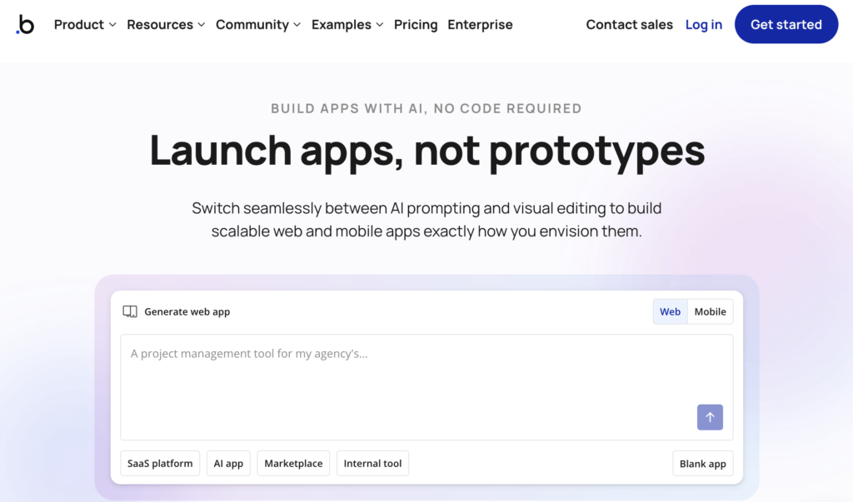853x502 pixels.
Task: Open the Enterprise menu item
Action: (480, 25)
